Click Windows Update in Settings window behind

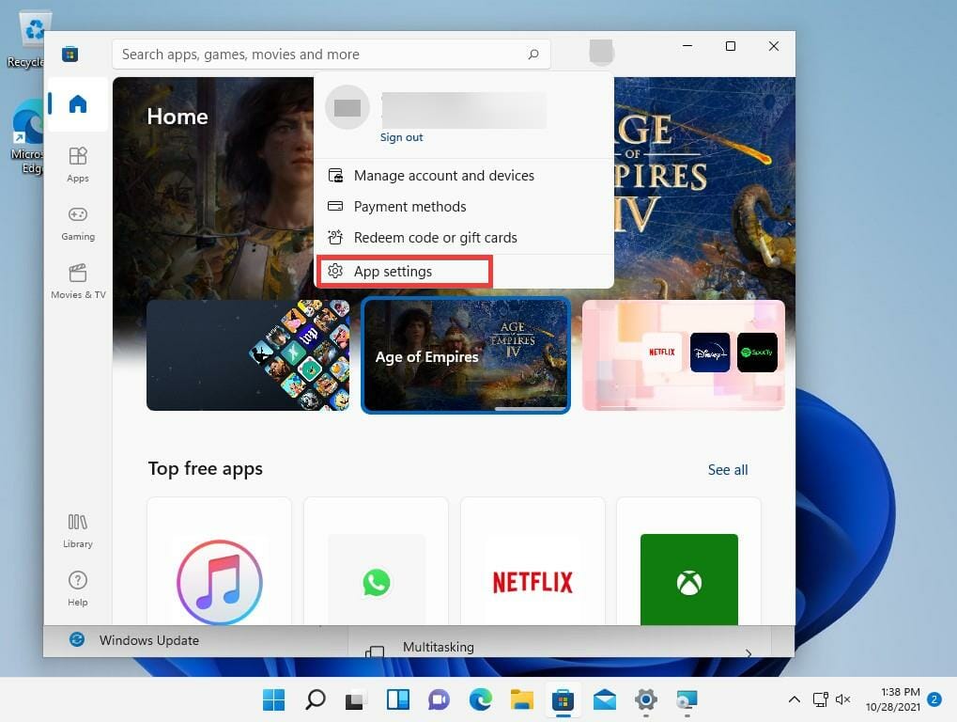(149, 640)
